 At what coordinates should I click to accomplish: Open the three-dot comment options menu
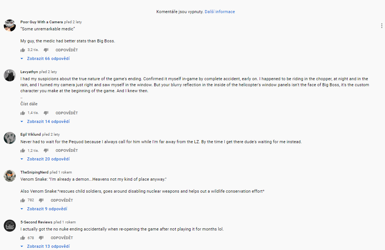point(381,26)
